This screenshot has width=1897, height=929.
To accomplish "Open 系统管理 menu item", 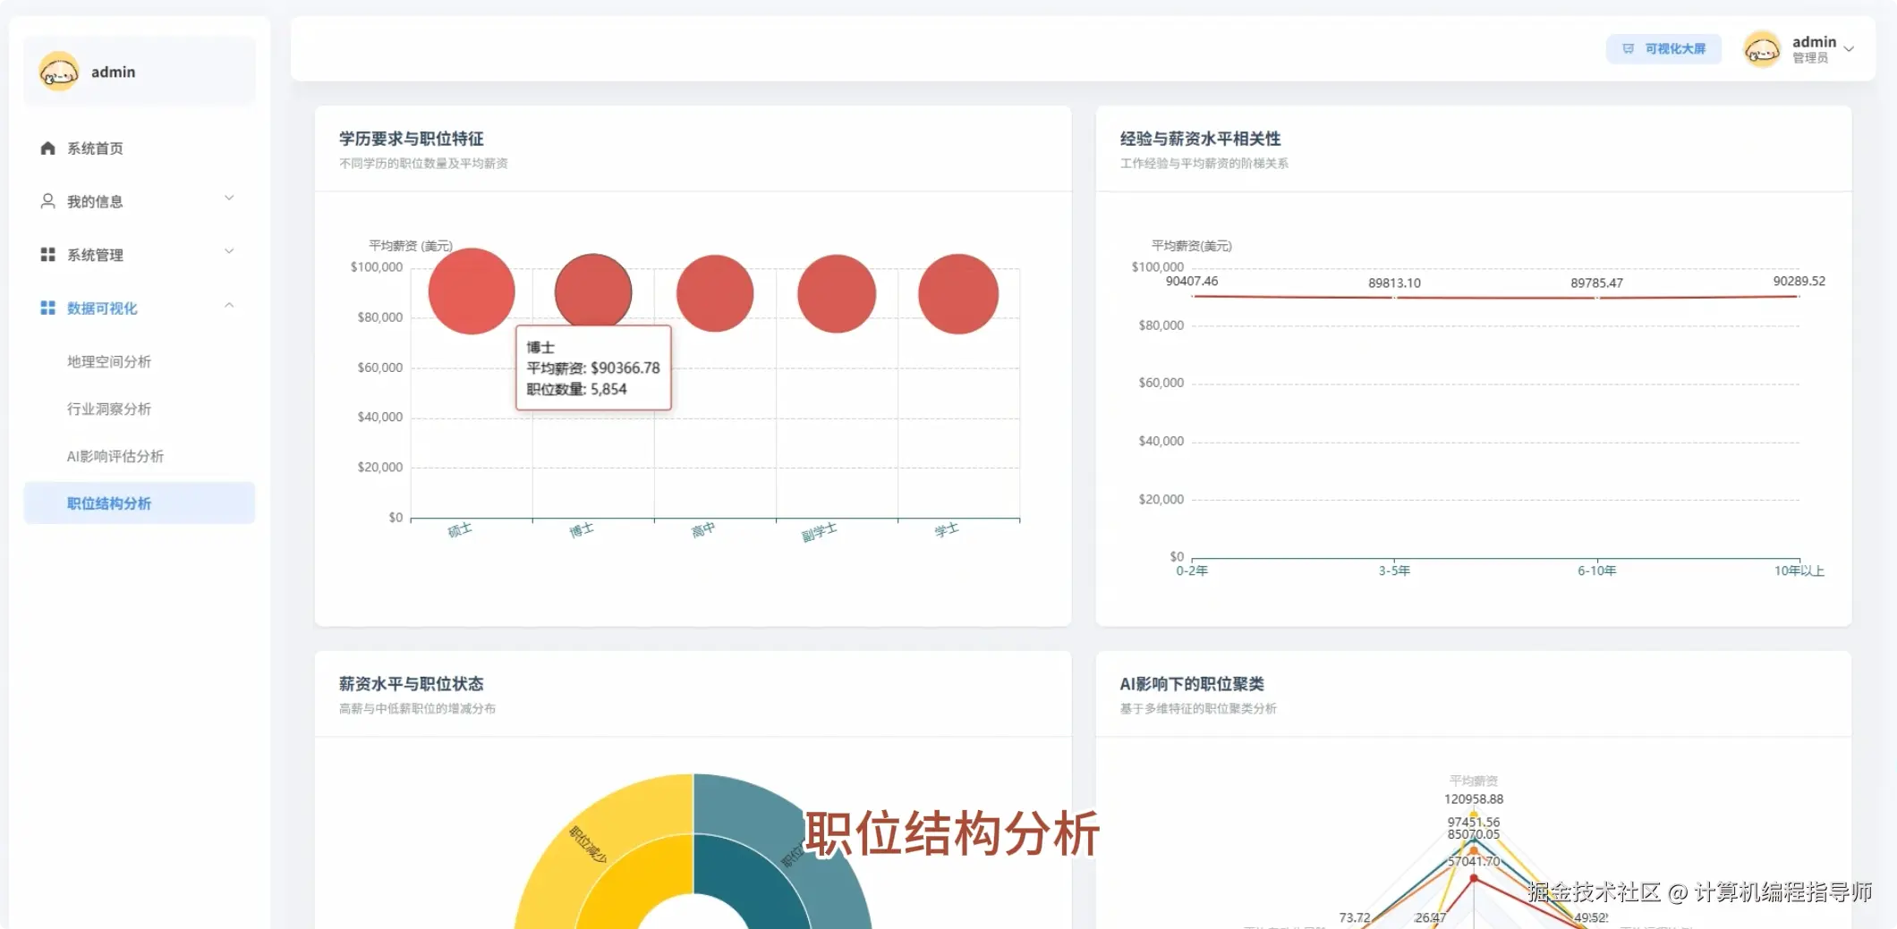I will click(140, 255).
